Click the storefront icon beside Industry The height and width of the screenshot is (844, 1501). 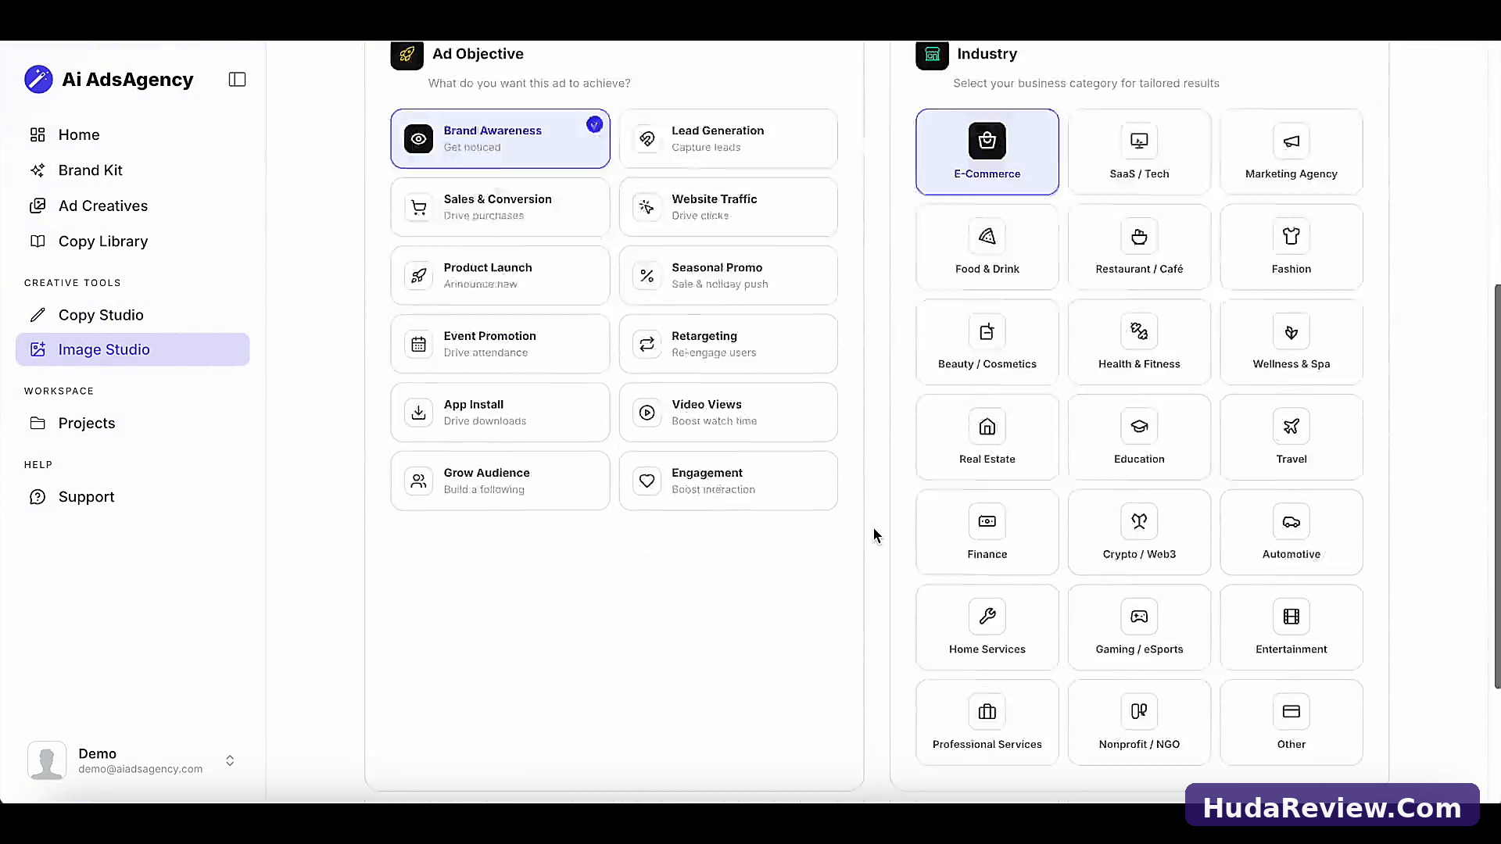click(x=932, y=55)
